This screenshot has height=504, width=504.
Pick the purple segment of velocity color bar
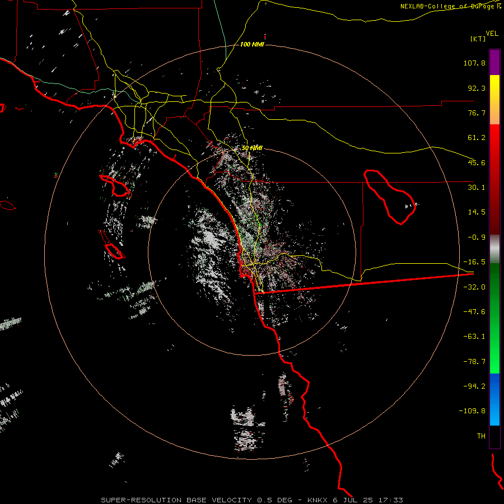click(x=494, y=62)
